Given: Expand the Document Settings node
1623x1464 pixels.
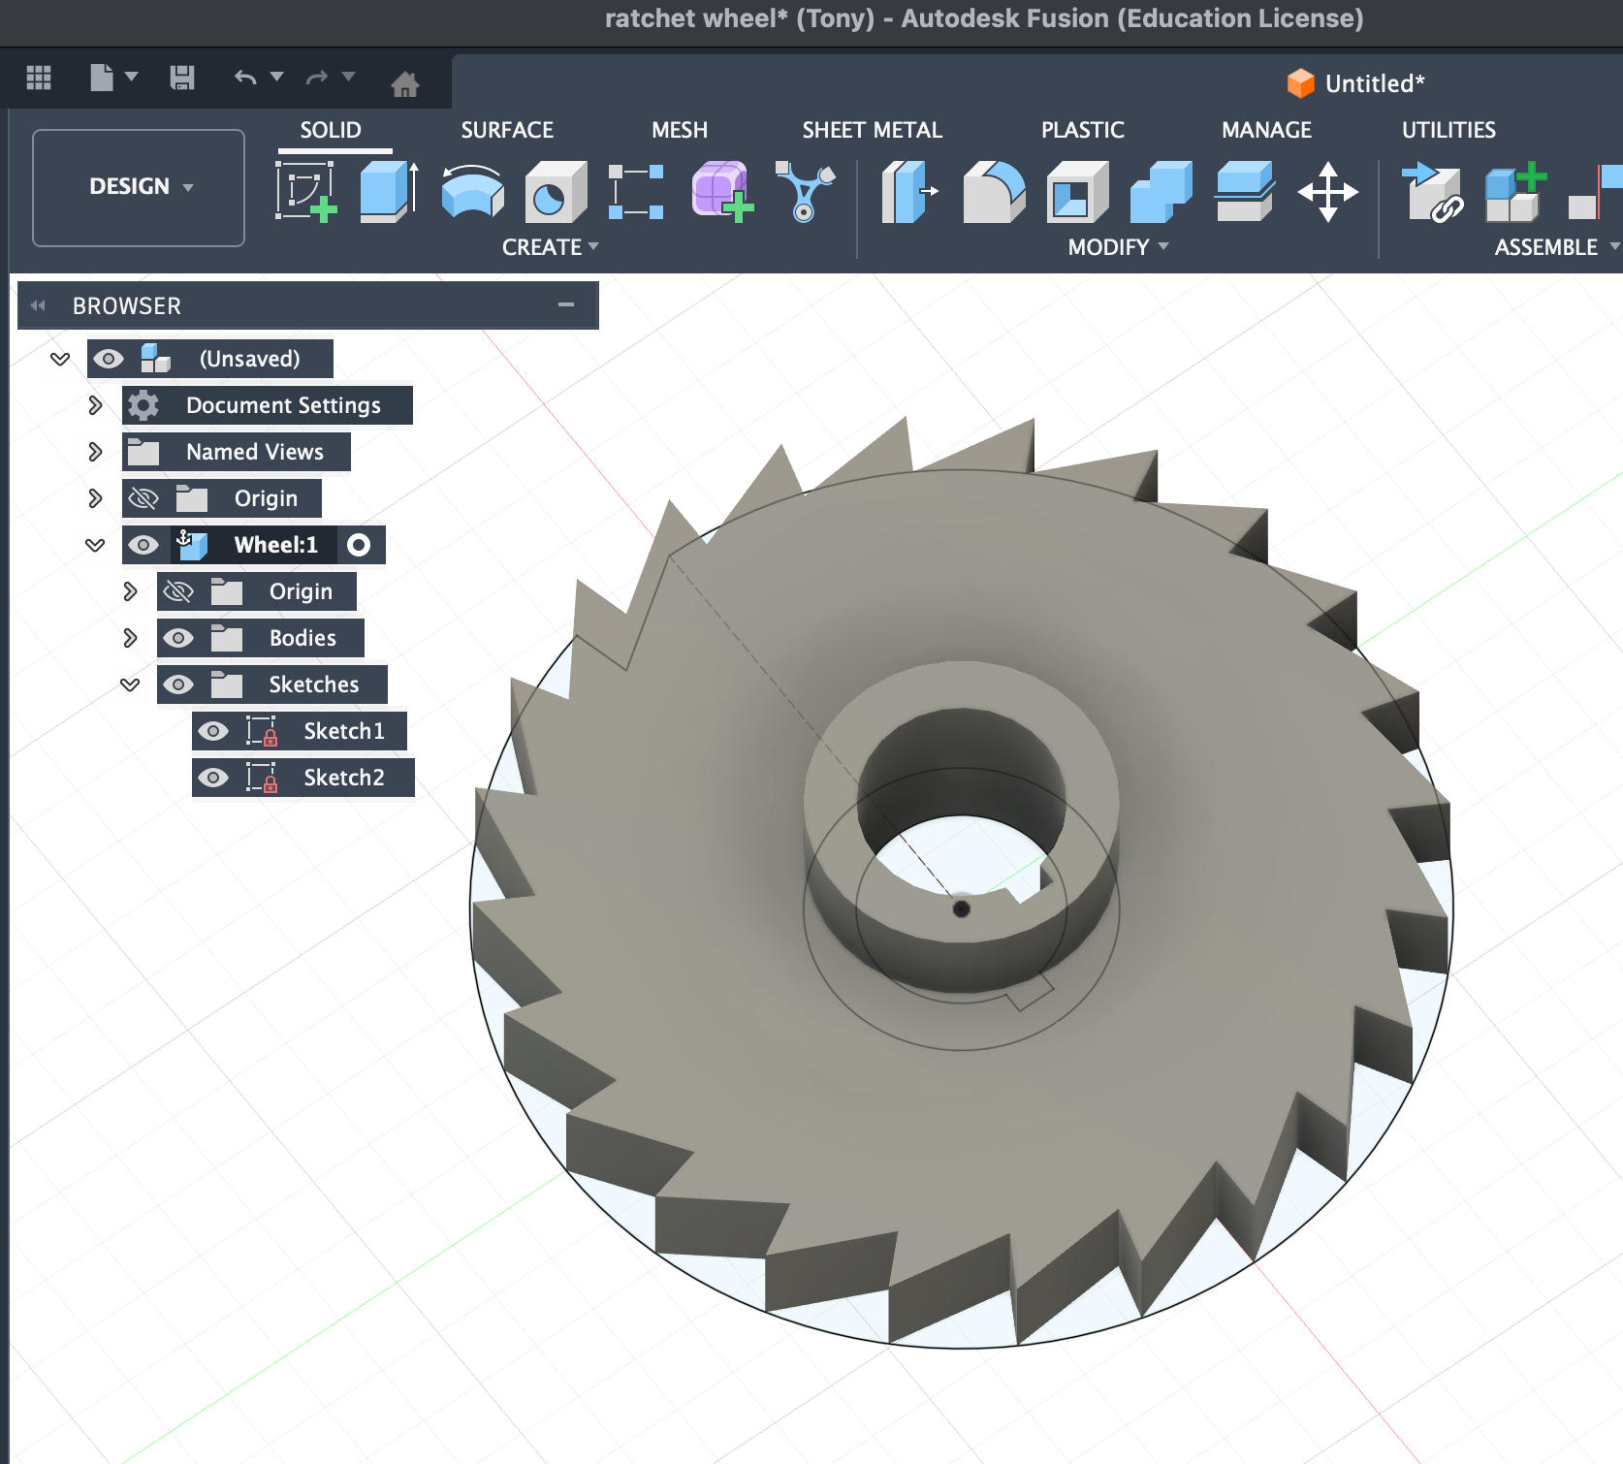Looking at the screenshot, I should point(95,405).
